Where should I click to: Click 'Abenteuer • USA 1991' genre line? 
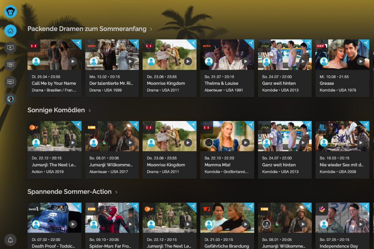224,90
